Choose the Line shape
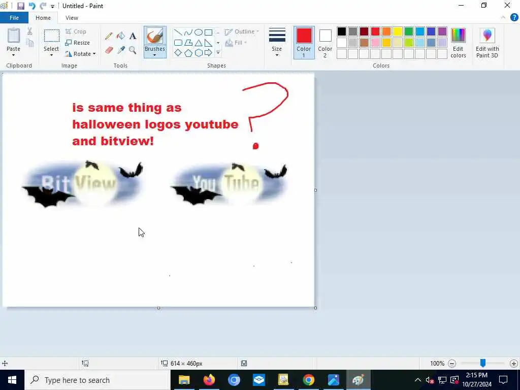Image resolution: width=520 pixels, height=390 pixels. tap(178, 32)
